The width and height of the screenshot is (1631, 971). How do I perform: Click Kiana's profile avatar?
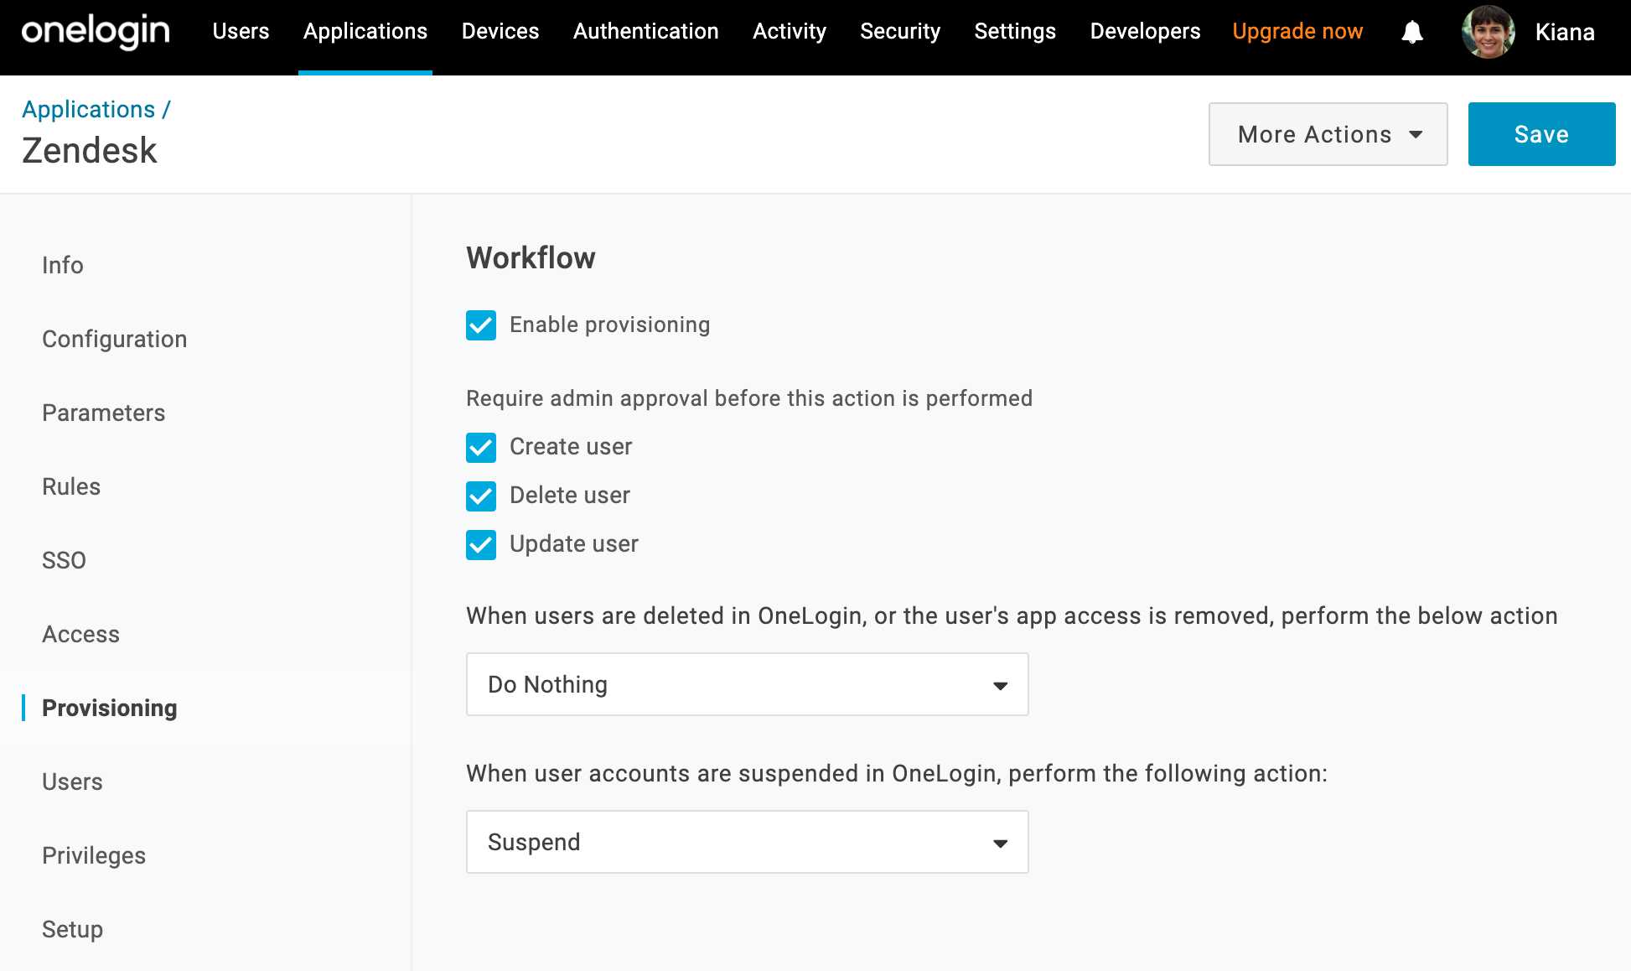point(1487,32)
